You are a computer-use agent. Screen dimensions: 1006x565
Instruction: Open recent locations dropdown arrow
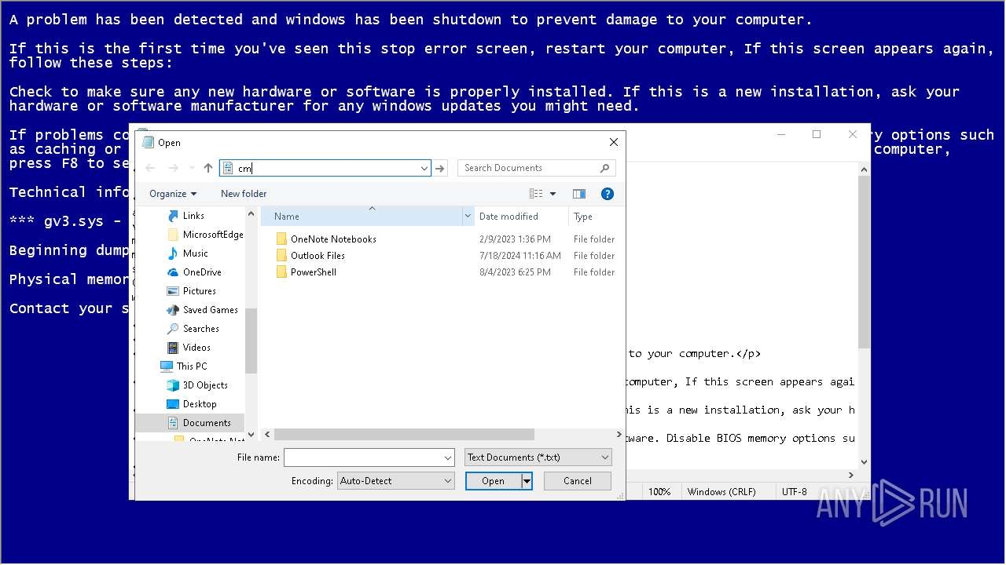click(x=191, y=168)
